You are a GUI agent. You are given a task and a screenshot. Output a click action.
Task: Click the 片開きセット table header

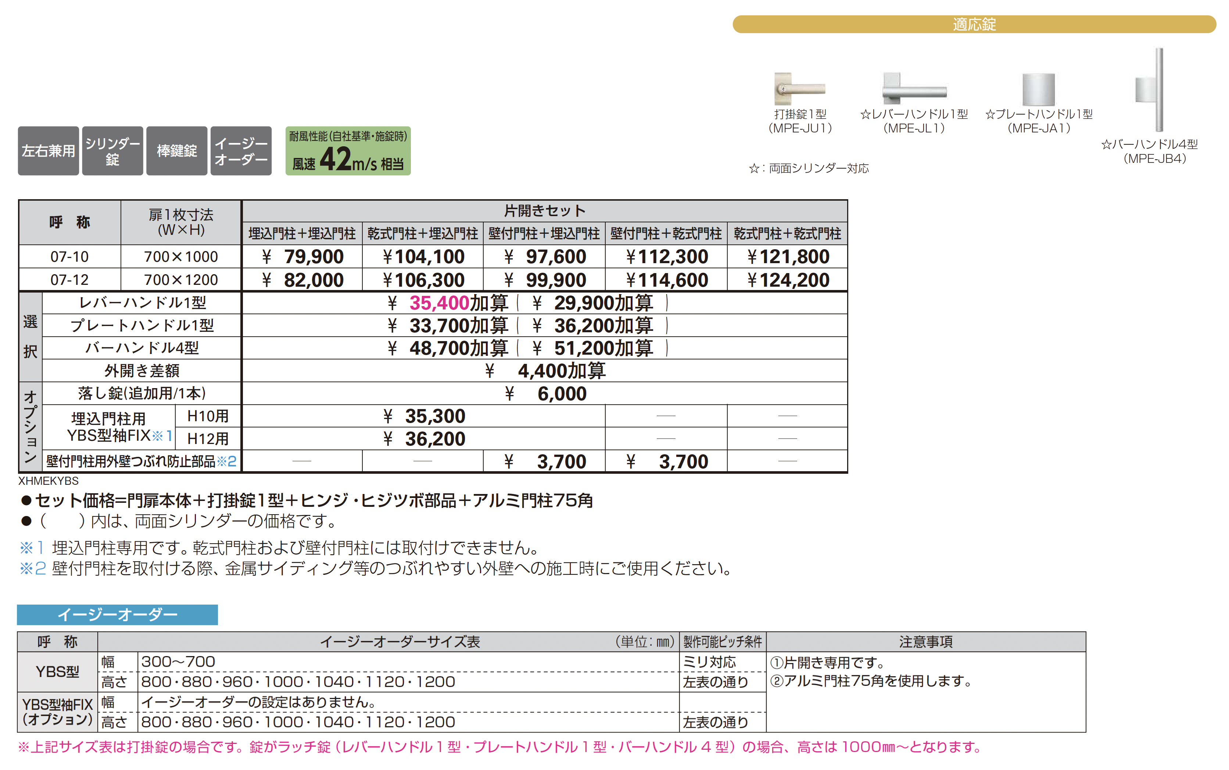coord(544,211)
